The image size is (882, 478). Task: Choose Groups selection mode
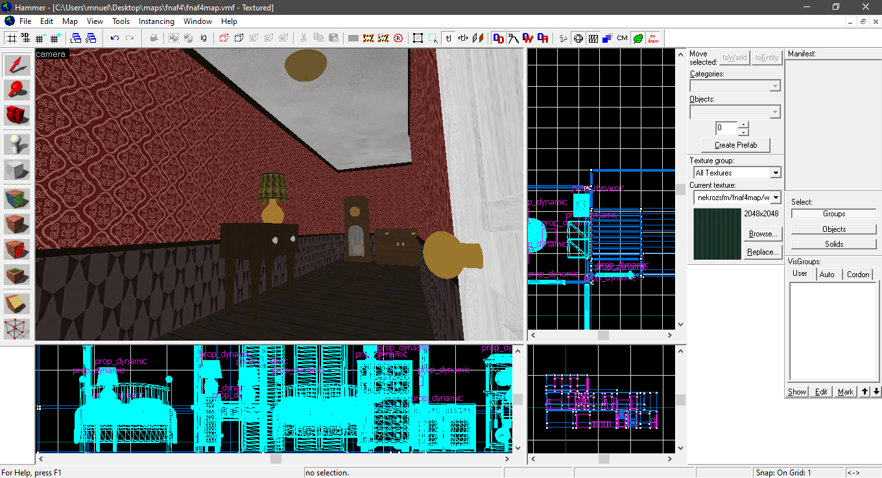pyautogui.click(x=834, y=214)
